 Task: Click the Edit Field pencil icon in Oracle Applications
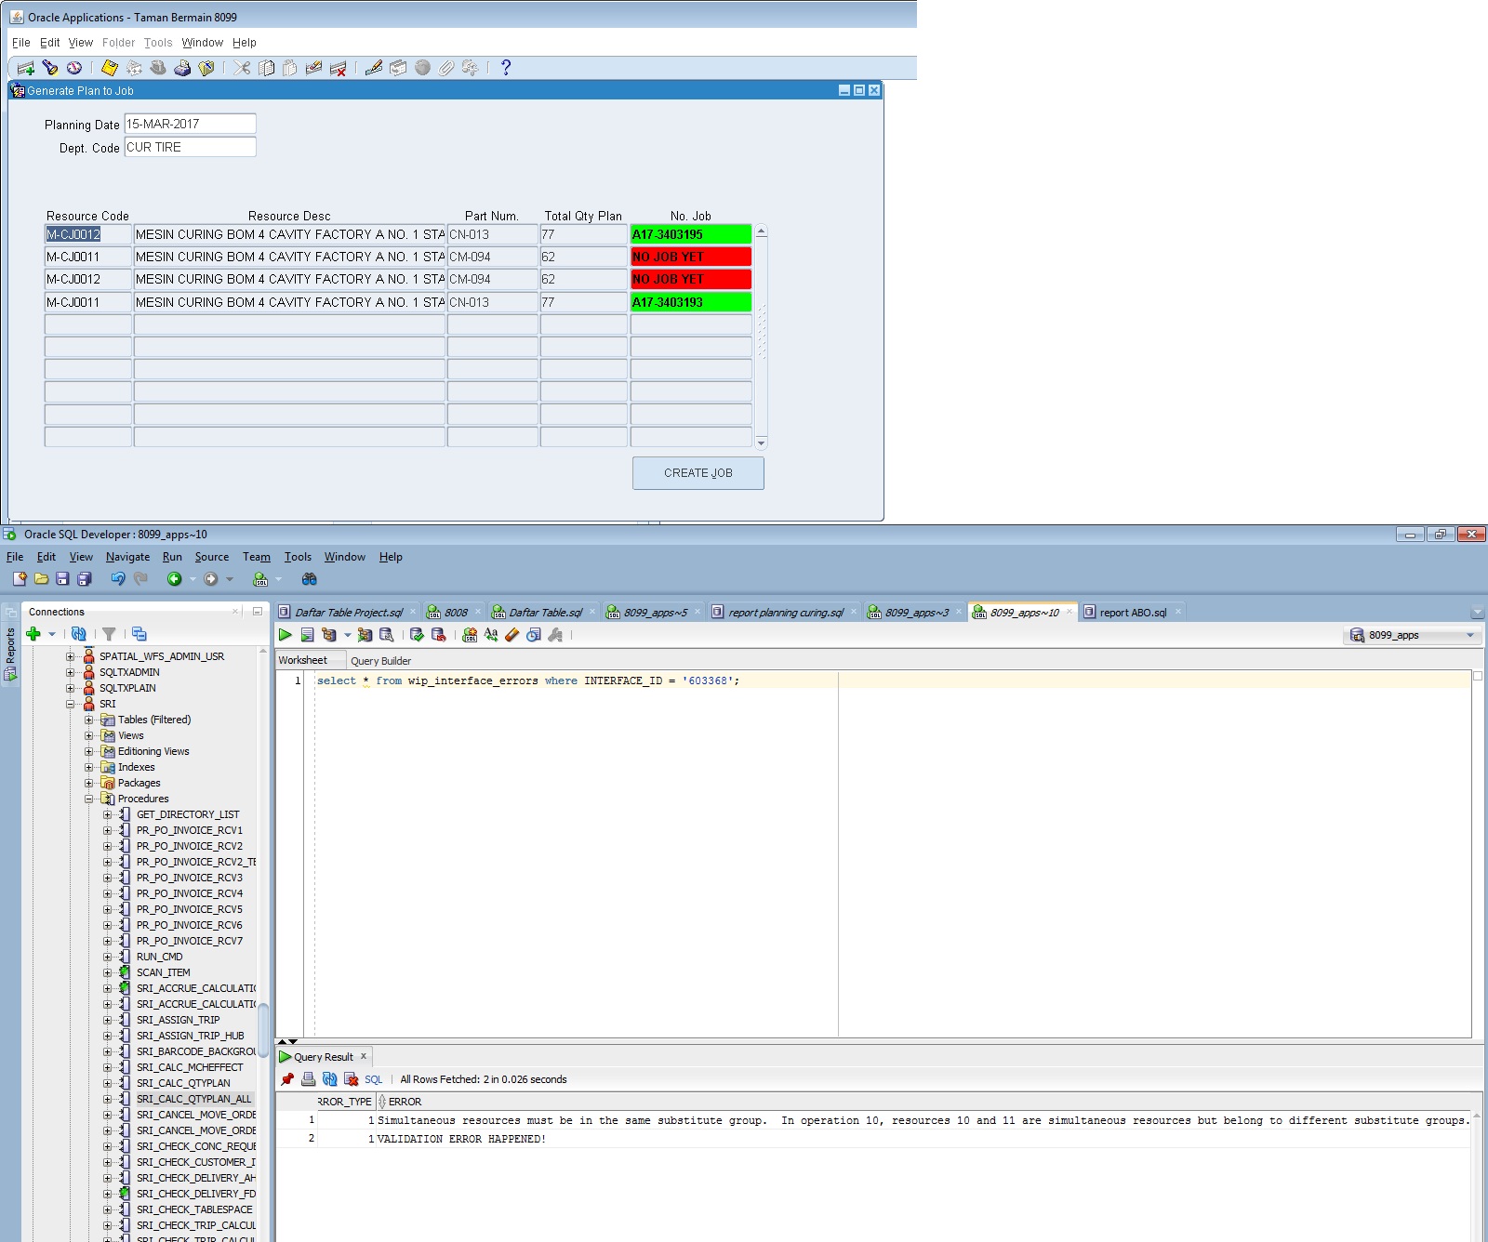click(374, 68)
